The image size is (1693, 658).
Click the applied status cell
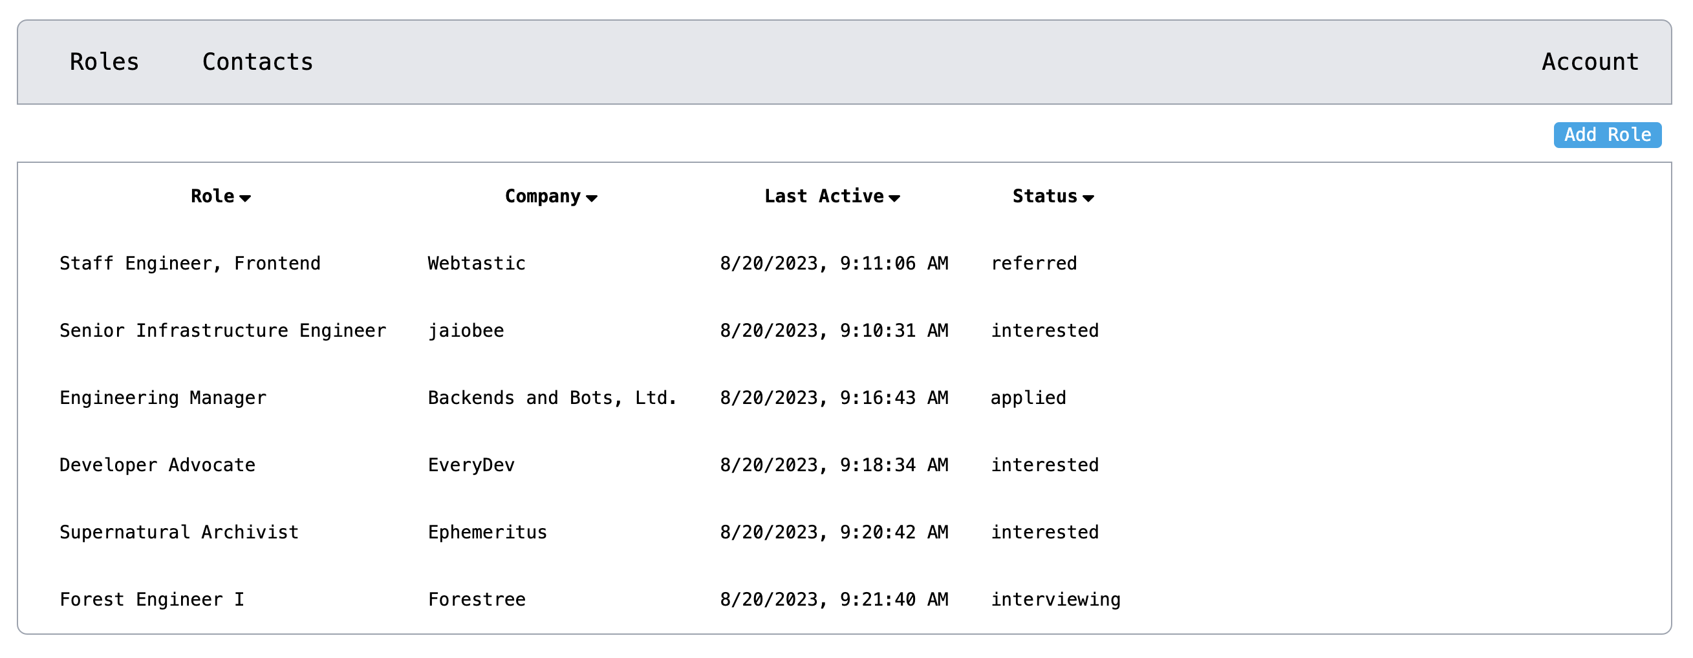tap(1029, 398)
